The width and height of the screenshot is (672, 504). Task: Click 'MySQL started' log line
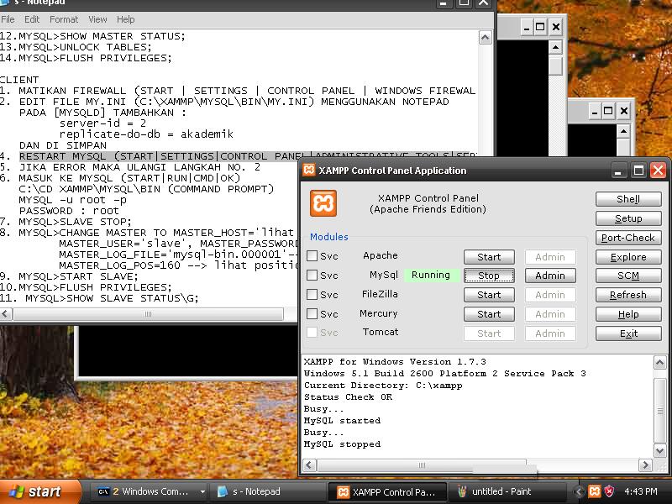pyautogui.click(x=342, y=421)
